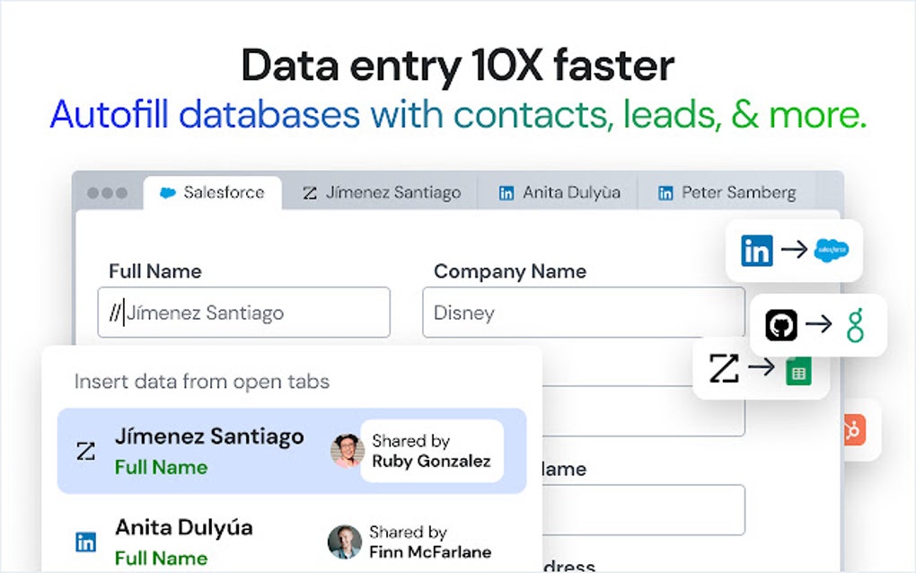Click Ruby Gonzalez's avatar photo

(x=347, y=451)
